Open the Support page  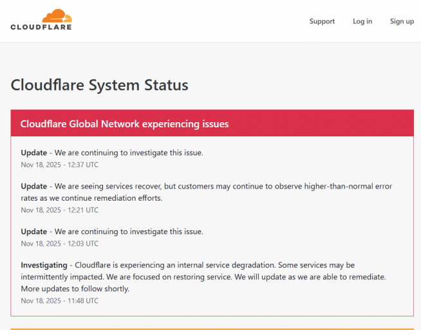322,21
